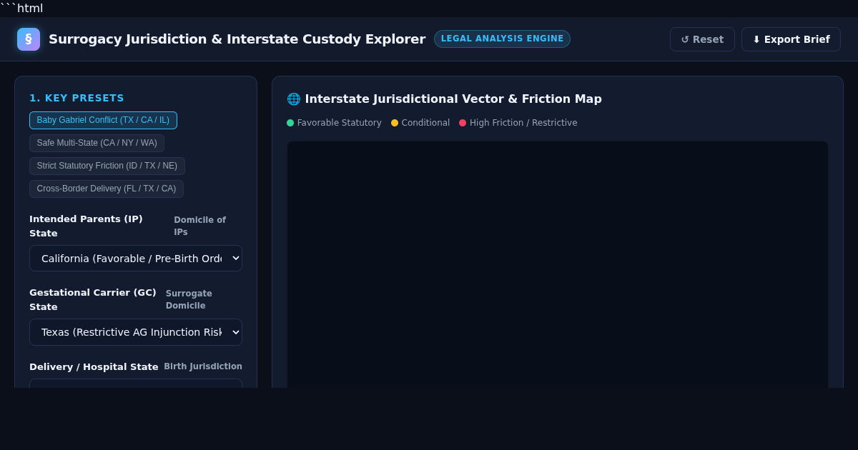Viewport: 858px width, 450px height.
Task: Click red High Friction legend dot
Action: [463, 123]
